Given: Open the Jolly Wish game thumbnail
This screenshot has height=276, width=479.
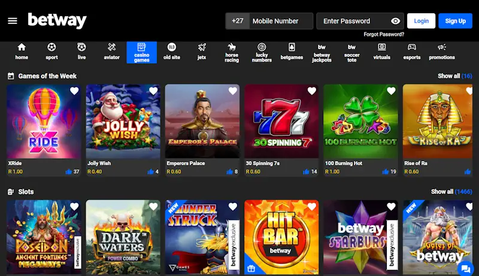Looking at the screenshot, I should [x=123, y=121].
